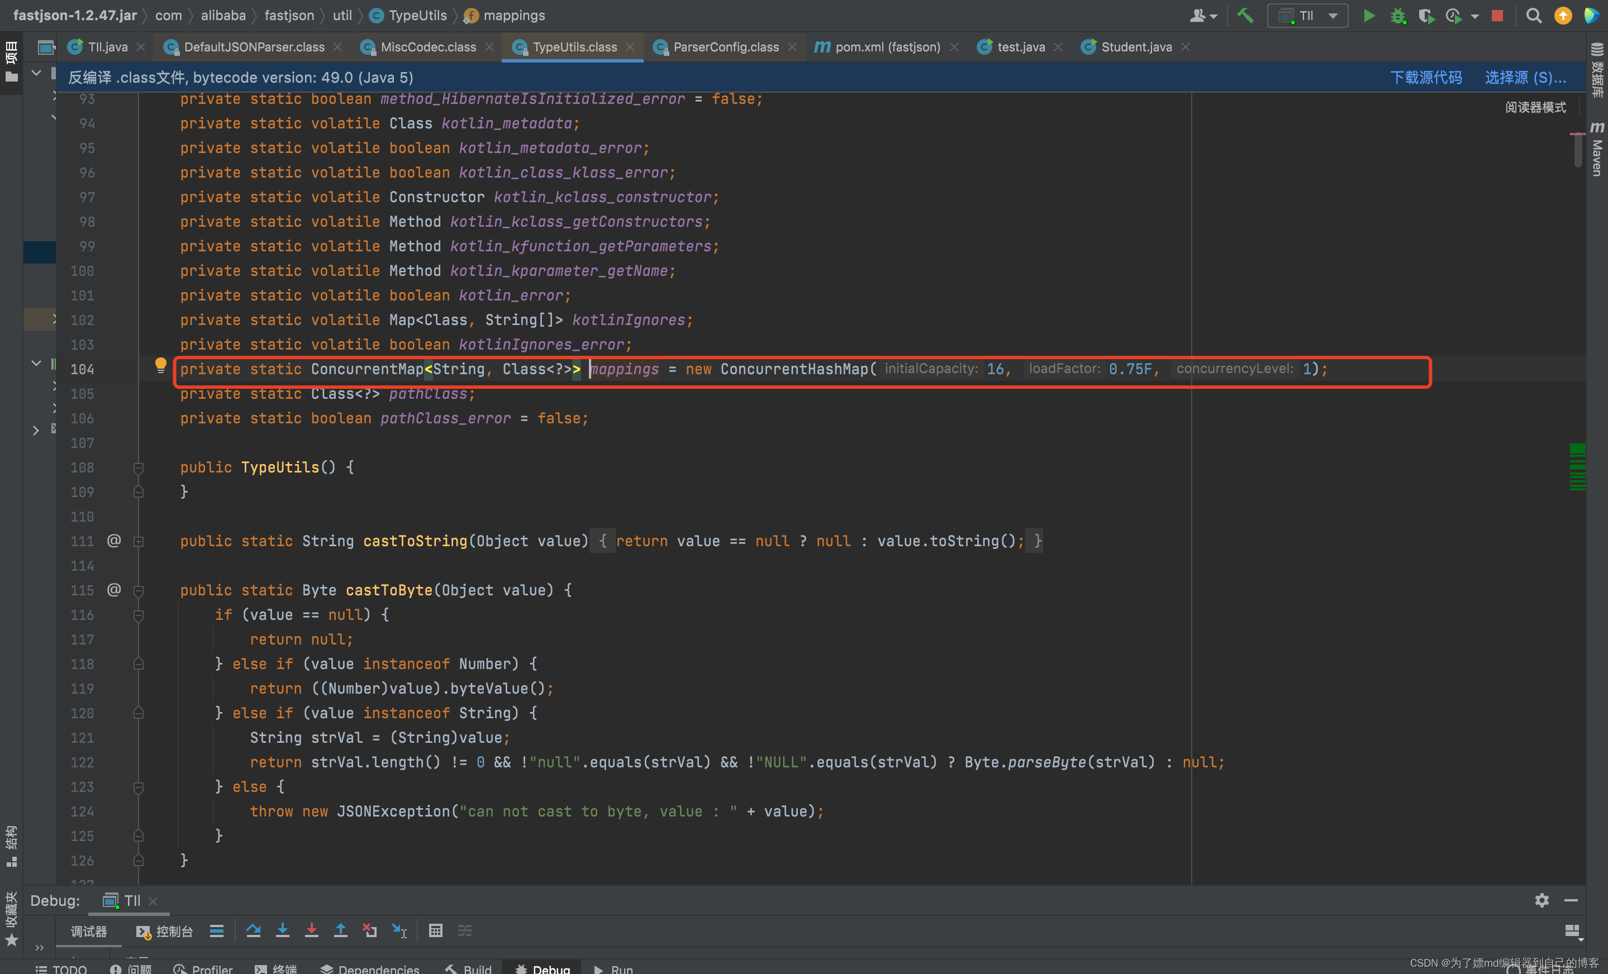Click the colorful plugin icon at top right

(1591, 15)
